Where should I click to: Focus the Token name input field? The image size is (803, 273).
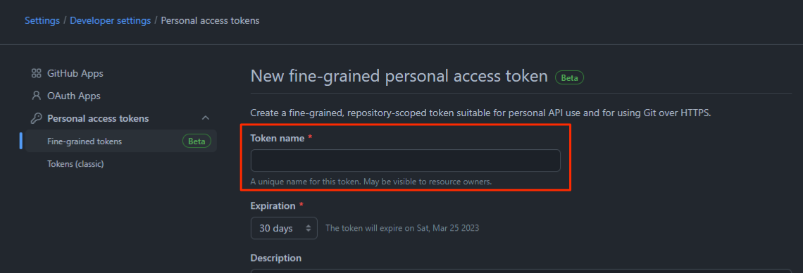[406, 160]
